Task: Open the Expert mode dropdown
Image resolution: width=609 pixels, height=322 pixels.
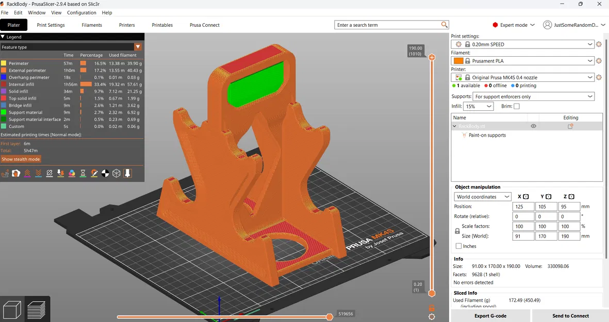Action: (514, 25)
